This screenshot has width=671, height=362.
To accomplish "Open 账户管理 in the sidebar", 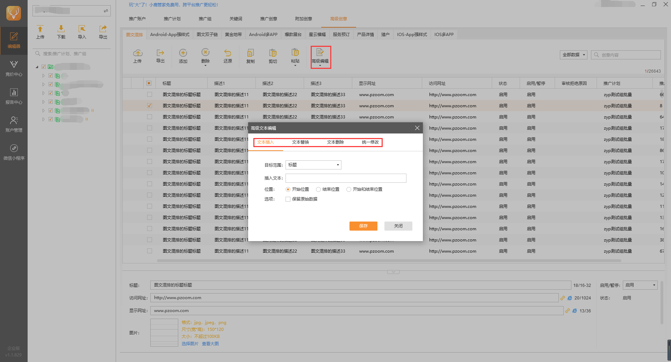I will coord(14,124).
